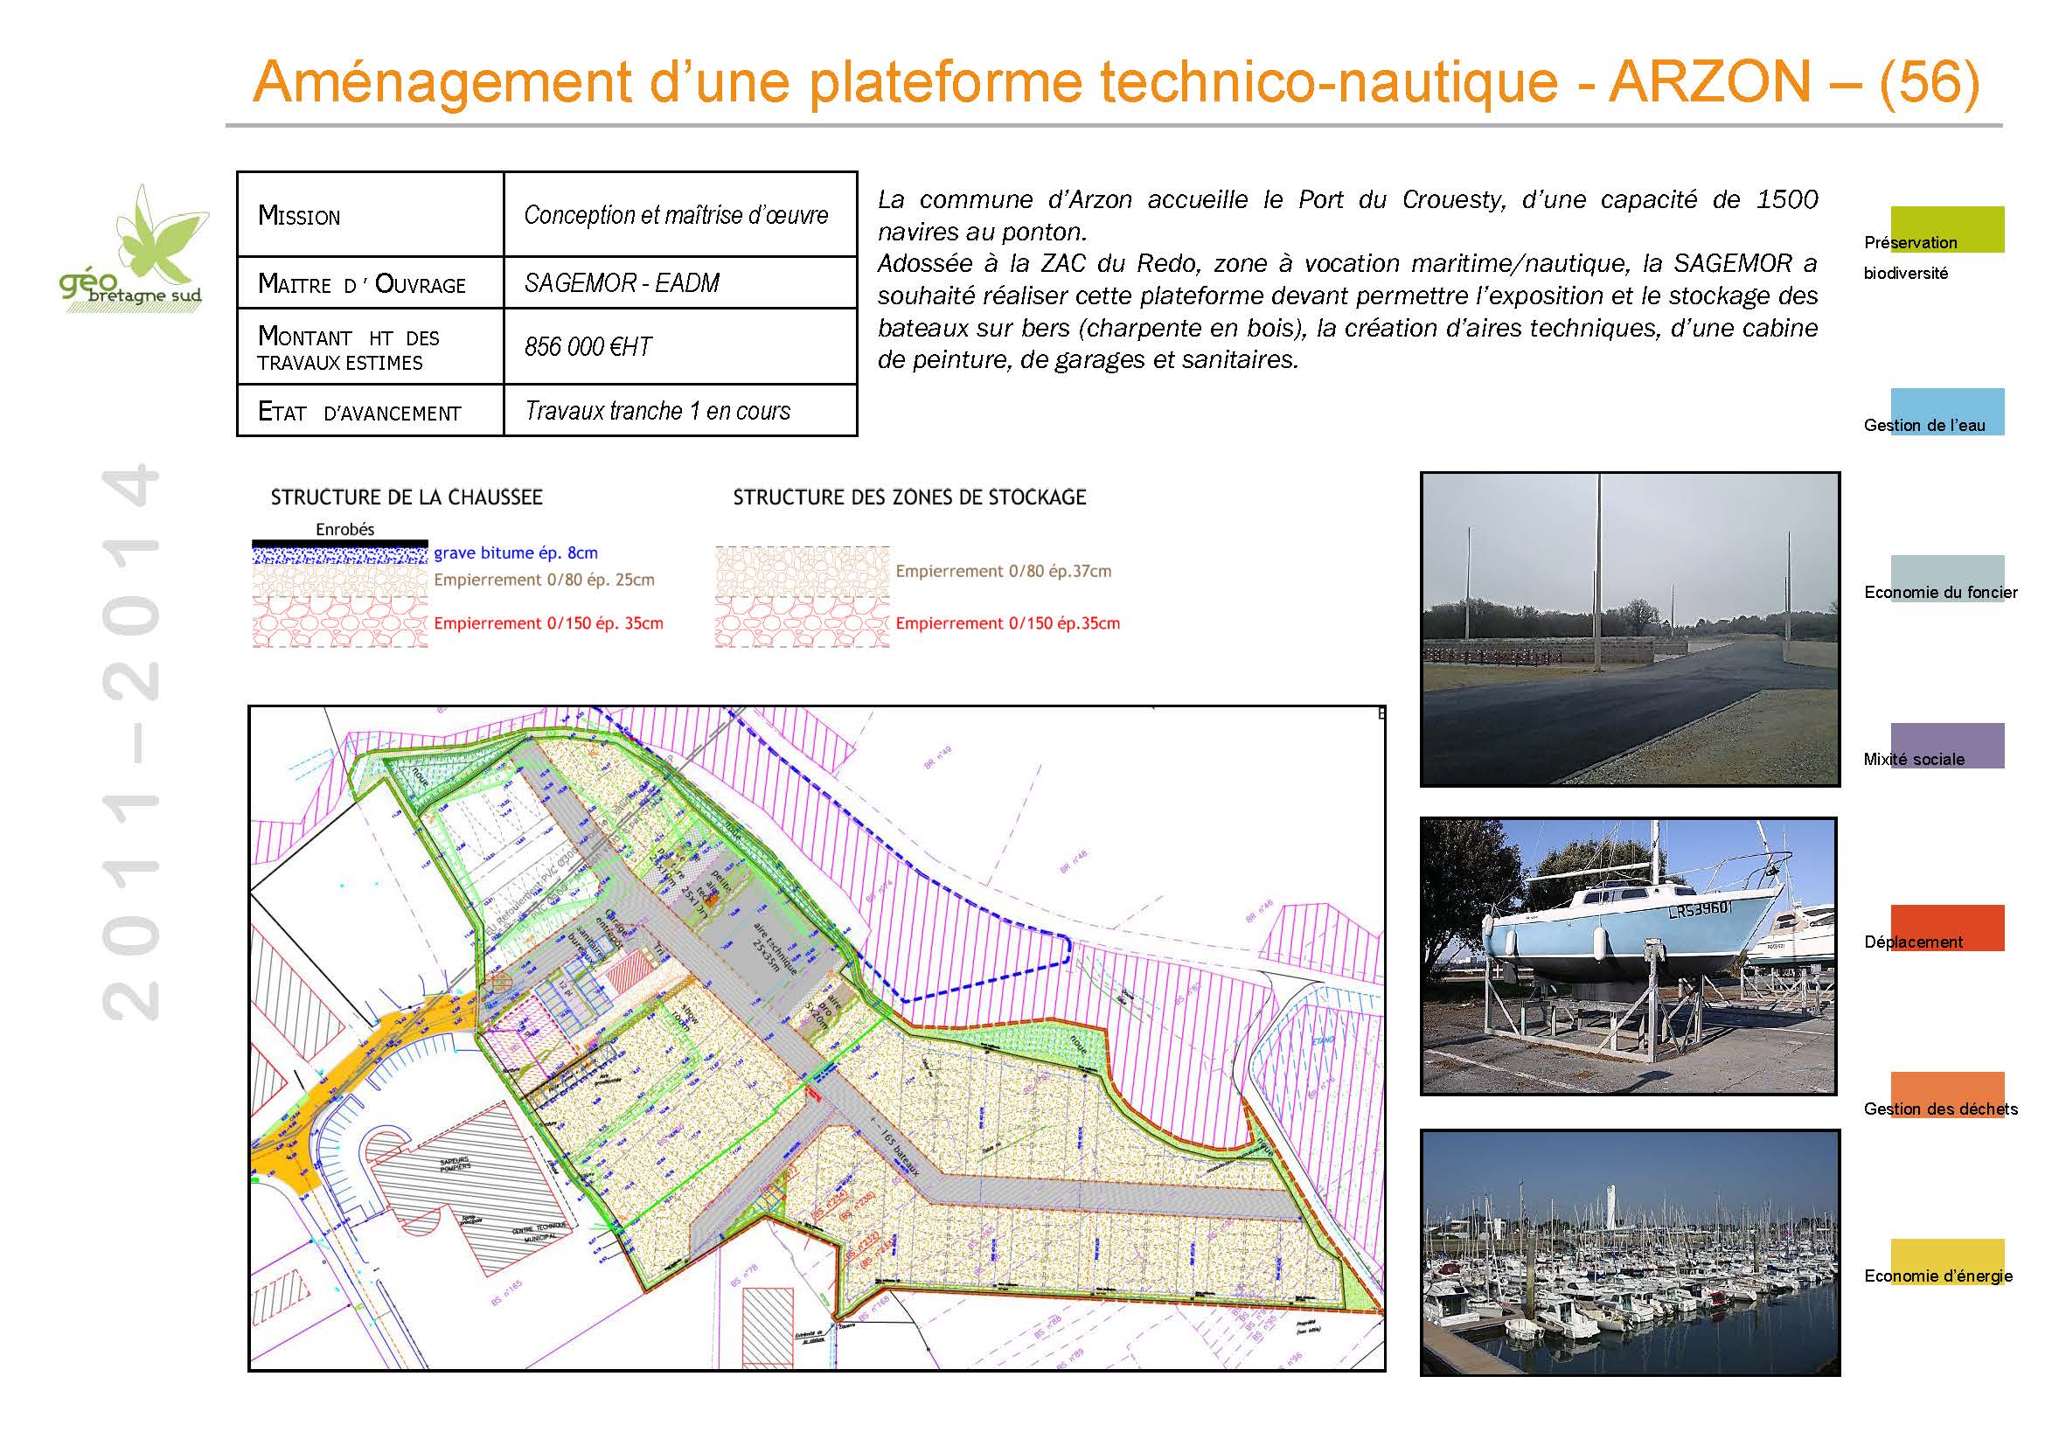2045x1446 pixels.
Task: Click the 'Conception et maîtrise d'œuvre' cell
Action: 680,214
